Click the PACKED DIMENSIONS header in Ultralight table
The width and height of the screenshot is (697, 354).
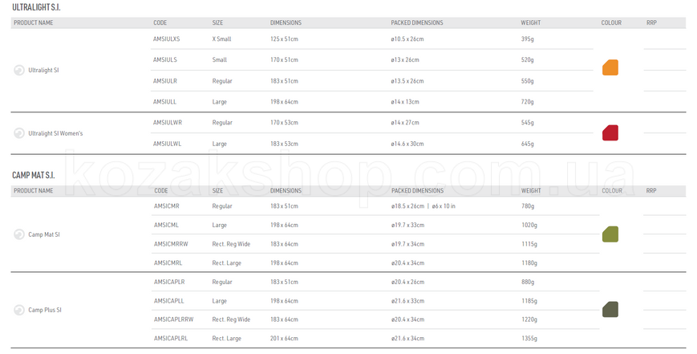coord(417,22)
